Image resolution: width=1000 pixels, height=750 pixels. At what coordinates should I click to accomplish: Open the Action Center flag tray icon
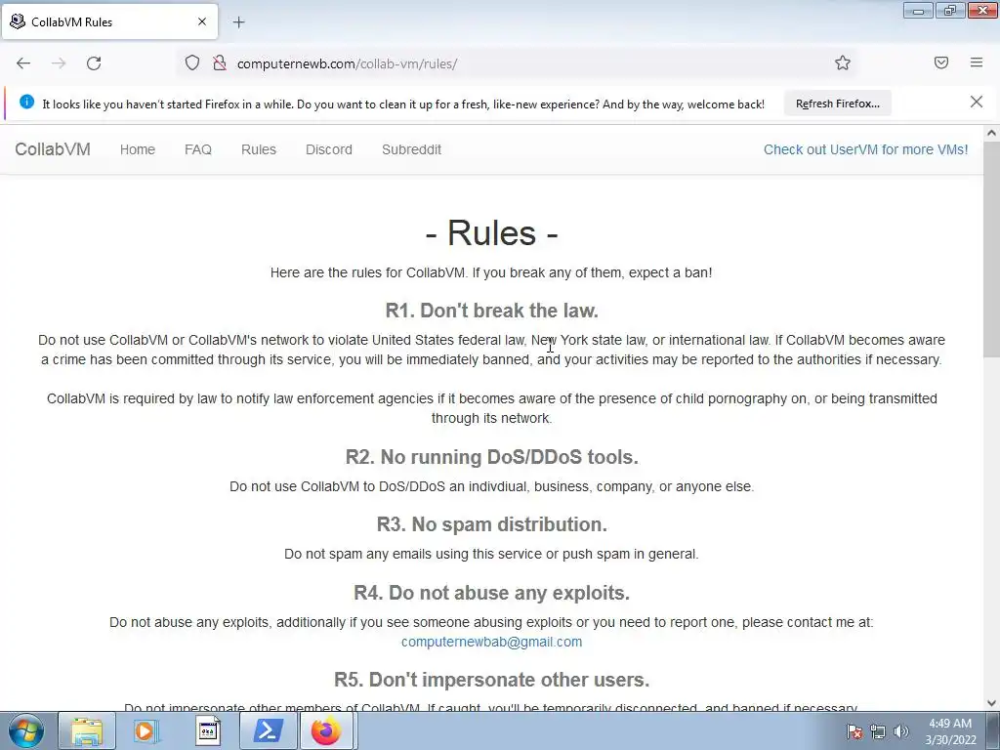854,731
